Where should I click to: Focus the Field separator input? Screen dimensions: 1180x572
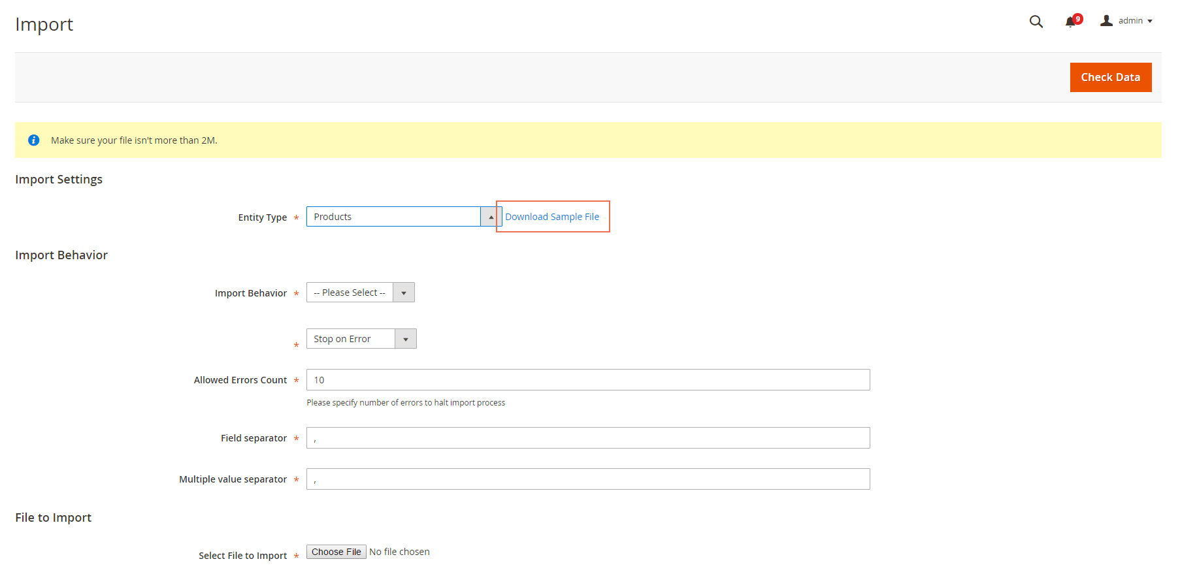coord(588,438)
